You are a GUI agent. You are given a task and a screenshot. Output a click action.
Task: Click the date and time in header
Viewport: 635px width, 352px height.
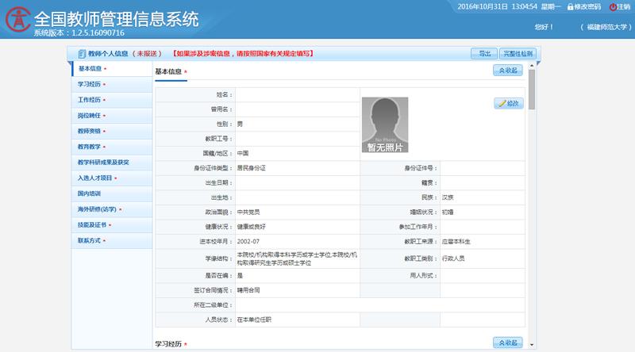(509, 7)
